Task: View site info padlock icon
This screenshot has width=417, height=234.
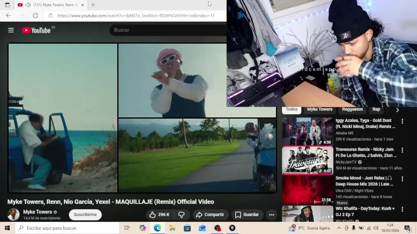Action: click(50, 15)
